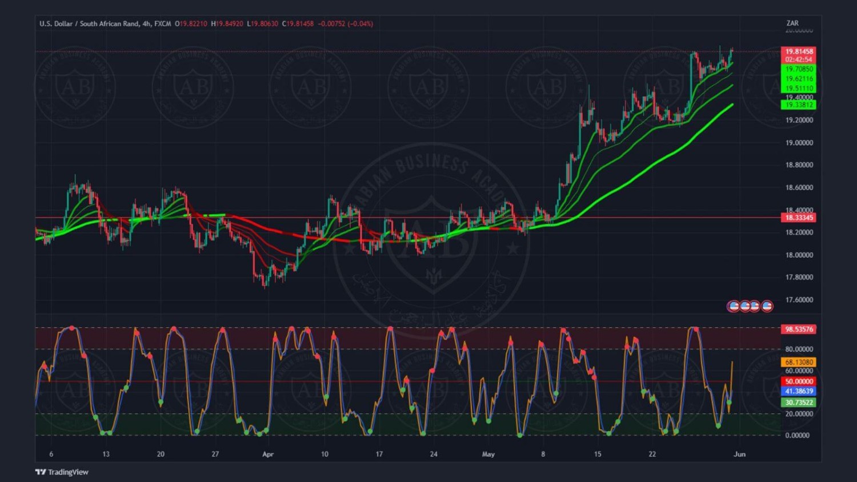This screenshot has width=857, height=482.
Task: Select the red 18.33345 horizontal line label
Action: pos(799,218)
